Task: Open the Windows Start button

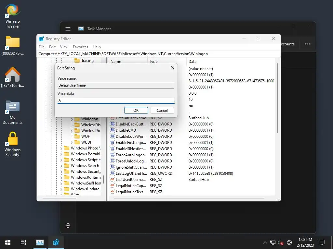Action: point(8,242)
